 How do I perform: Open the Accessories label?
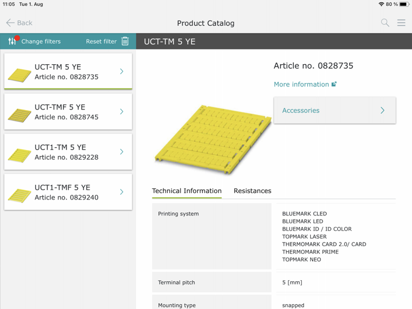coord(301,111)
